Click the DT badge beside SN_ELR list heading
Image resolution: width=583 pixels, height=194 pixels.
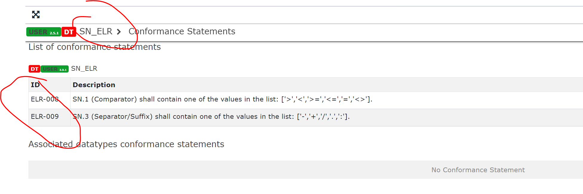pos(34,69)
